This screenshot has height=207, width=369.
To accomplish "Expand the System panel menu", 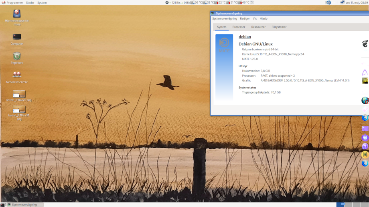I will coord(42,2).
